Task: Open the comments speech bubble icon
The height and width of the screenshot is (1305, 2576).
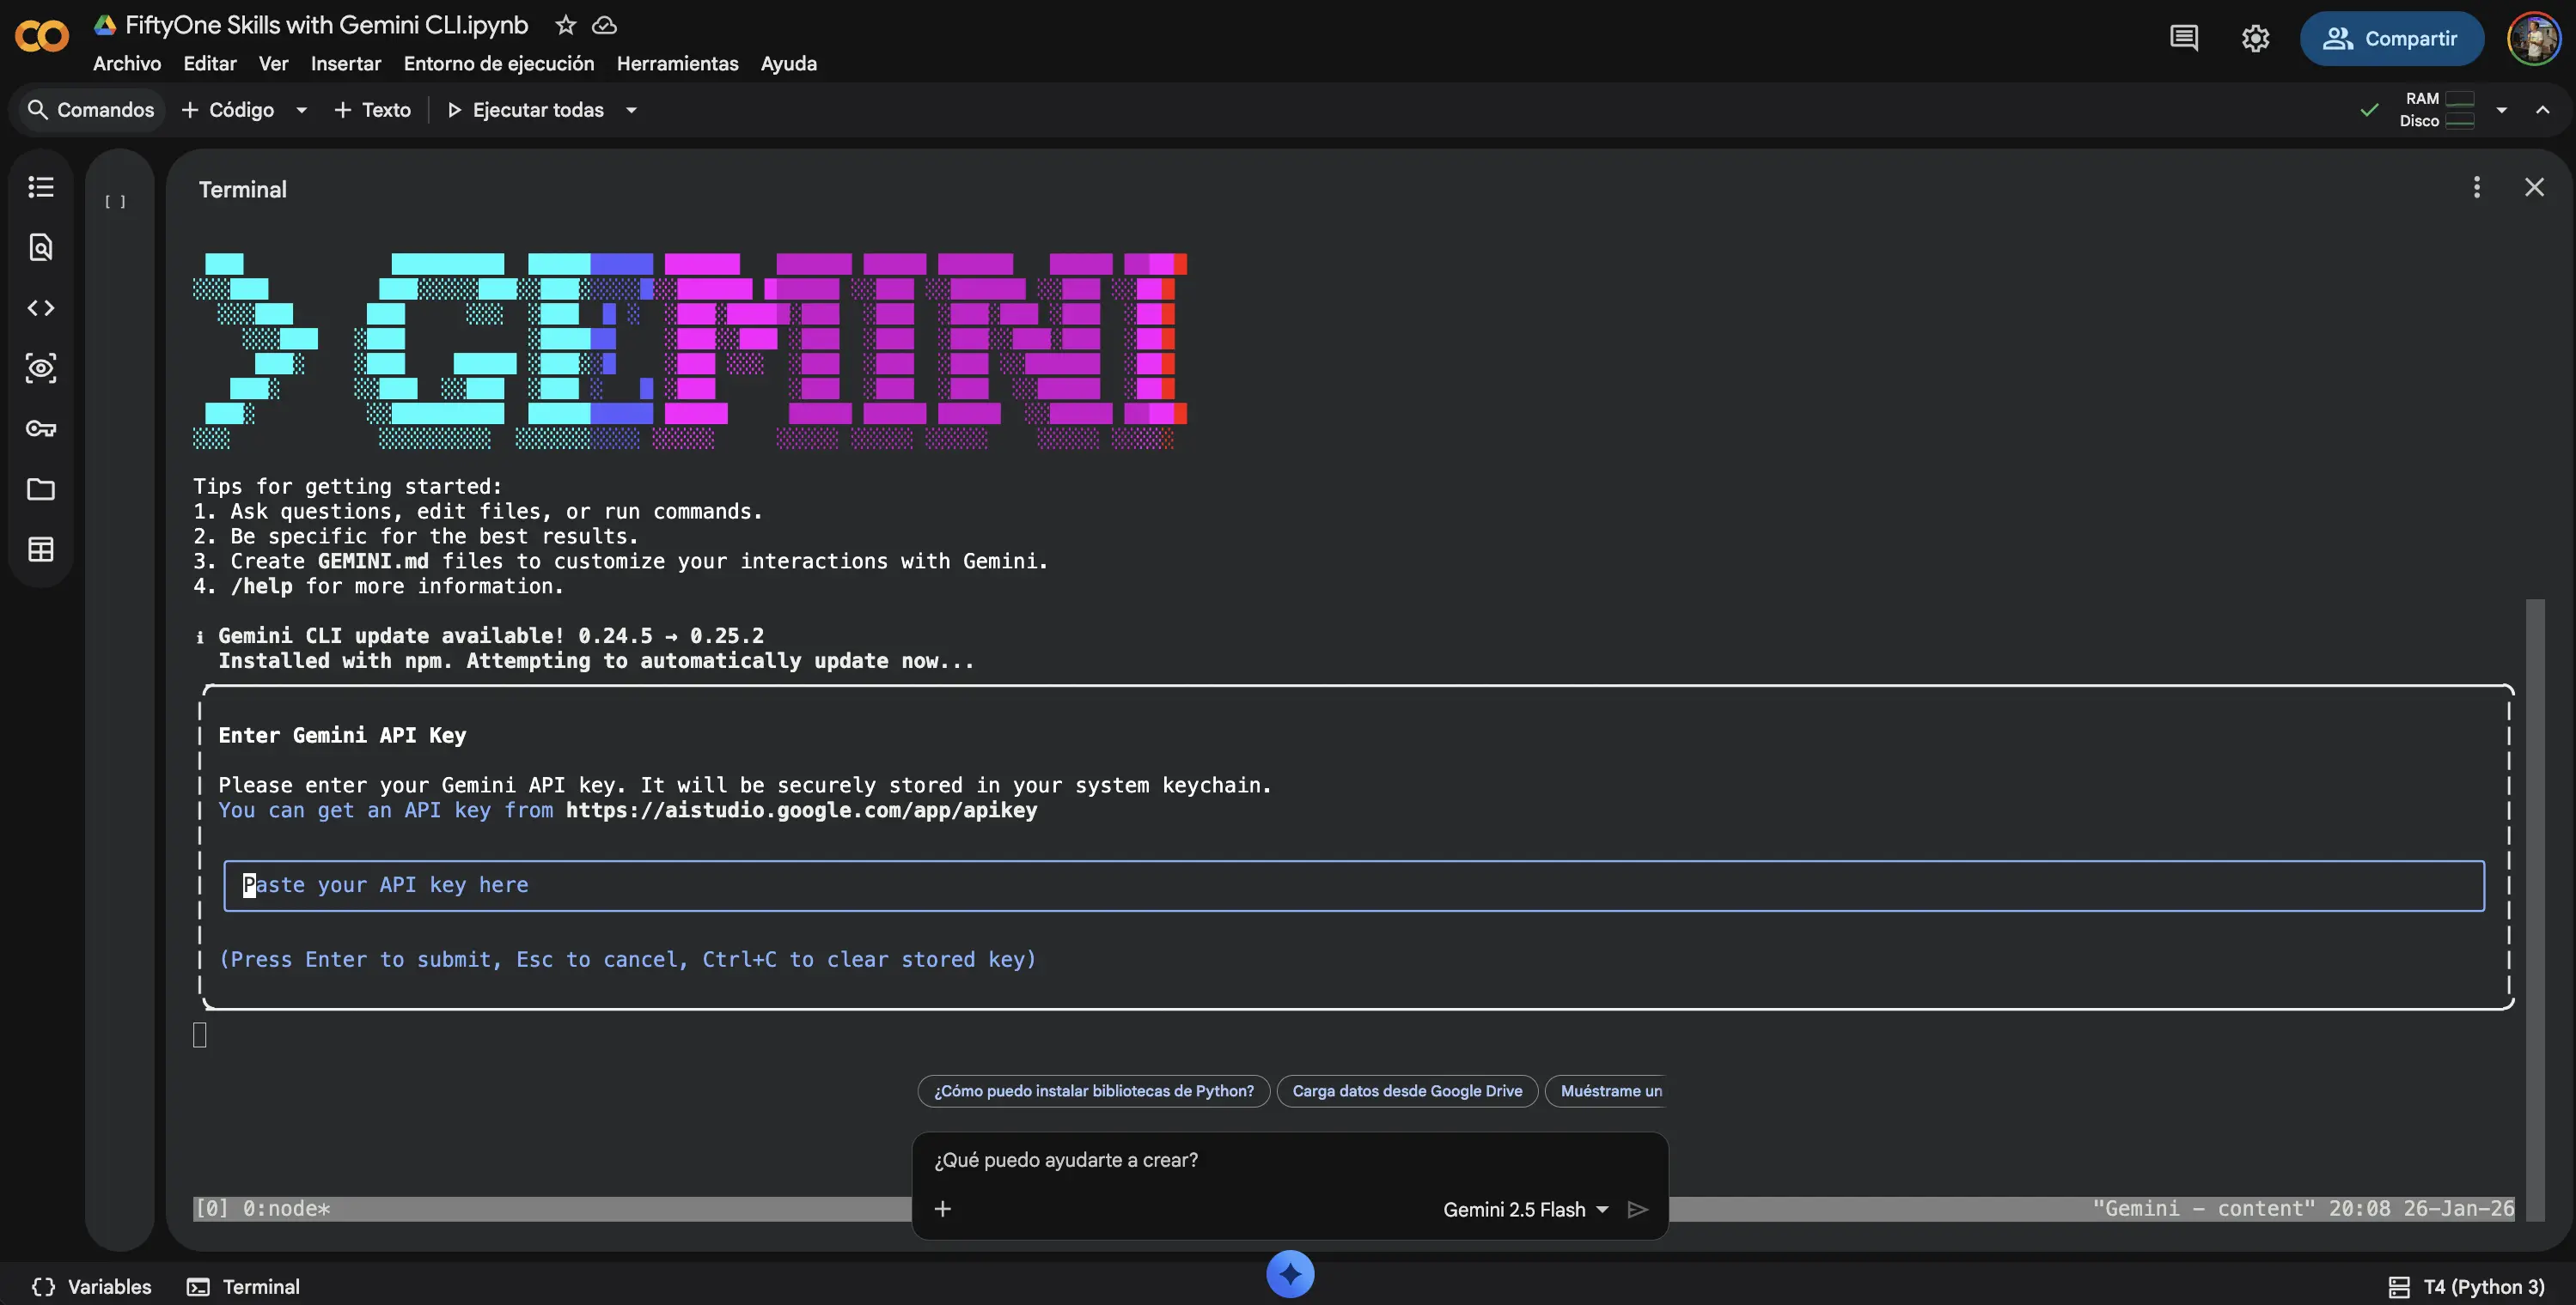Action: point(2184,38)
